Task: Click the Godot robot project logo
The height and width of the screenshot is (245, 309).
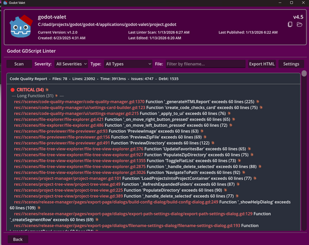Action: (x=21, y=27)
